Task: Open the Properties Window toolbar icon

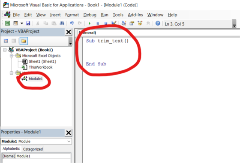Action: tap(132, 23)
